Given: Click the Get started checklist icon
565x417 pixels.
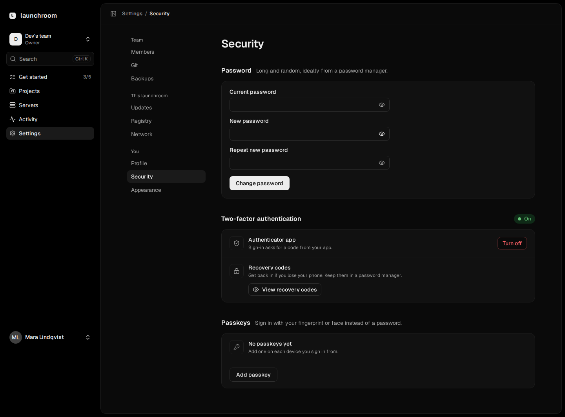Looking at the screenshot, I should tap(13, 77).
